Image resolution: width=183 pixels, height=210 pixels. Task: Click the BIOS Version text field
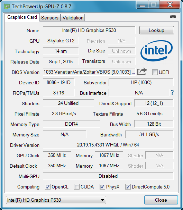(89, 72)
